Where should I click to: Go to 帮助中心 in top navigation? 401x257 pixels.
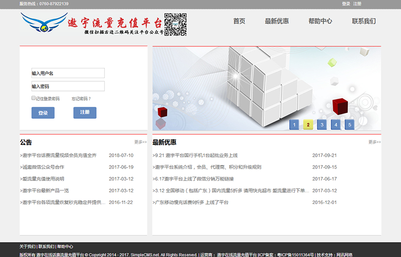pyautogui.click(x=320, y=22)
